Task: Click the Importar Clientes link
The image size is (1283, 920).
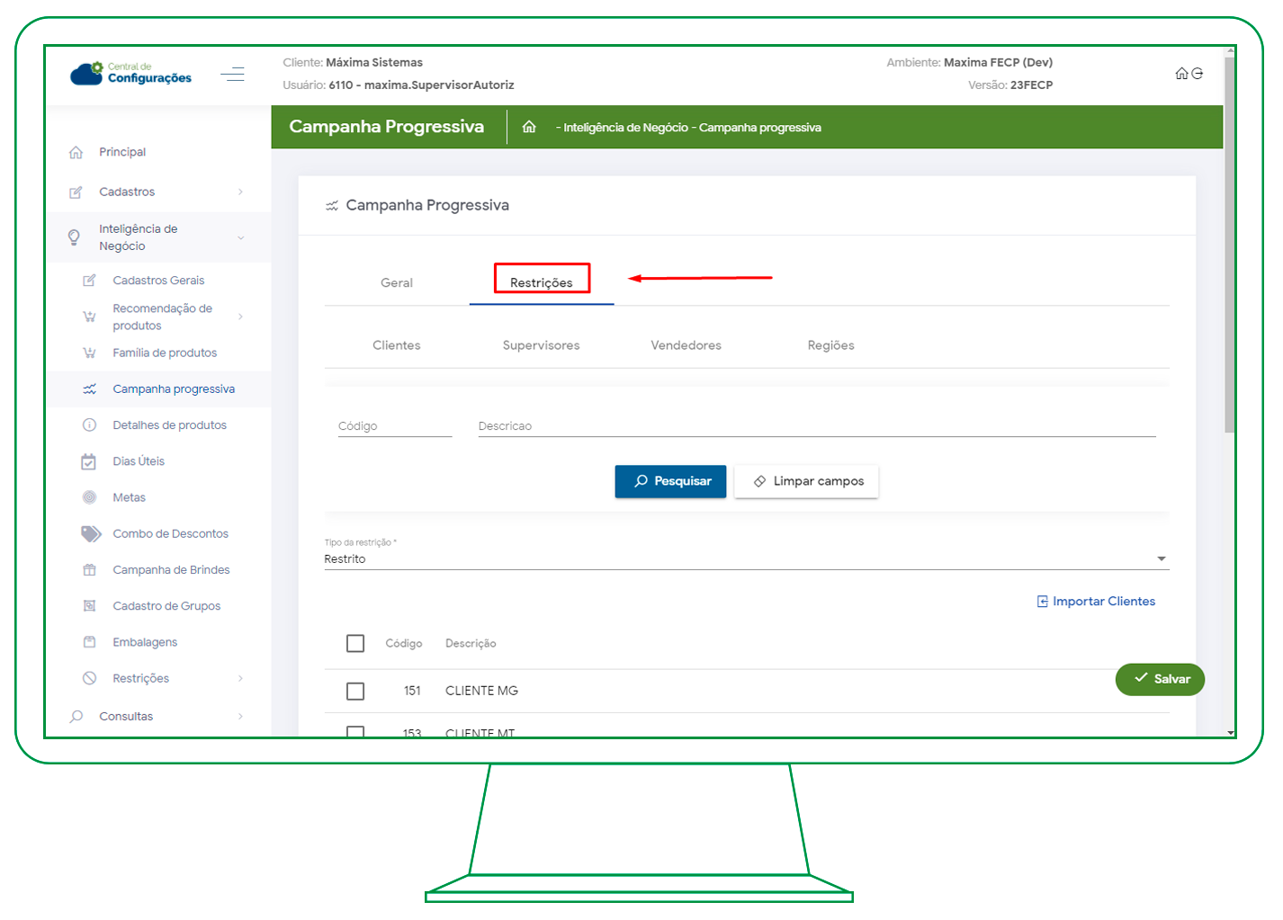Action: [x=1096, y=601]
